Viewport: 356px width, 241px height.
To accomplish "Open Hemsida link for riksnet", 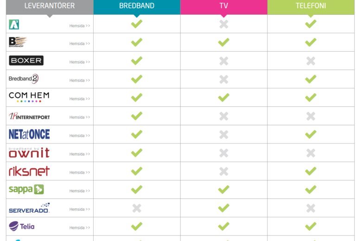I will [x=80, y=172].
